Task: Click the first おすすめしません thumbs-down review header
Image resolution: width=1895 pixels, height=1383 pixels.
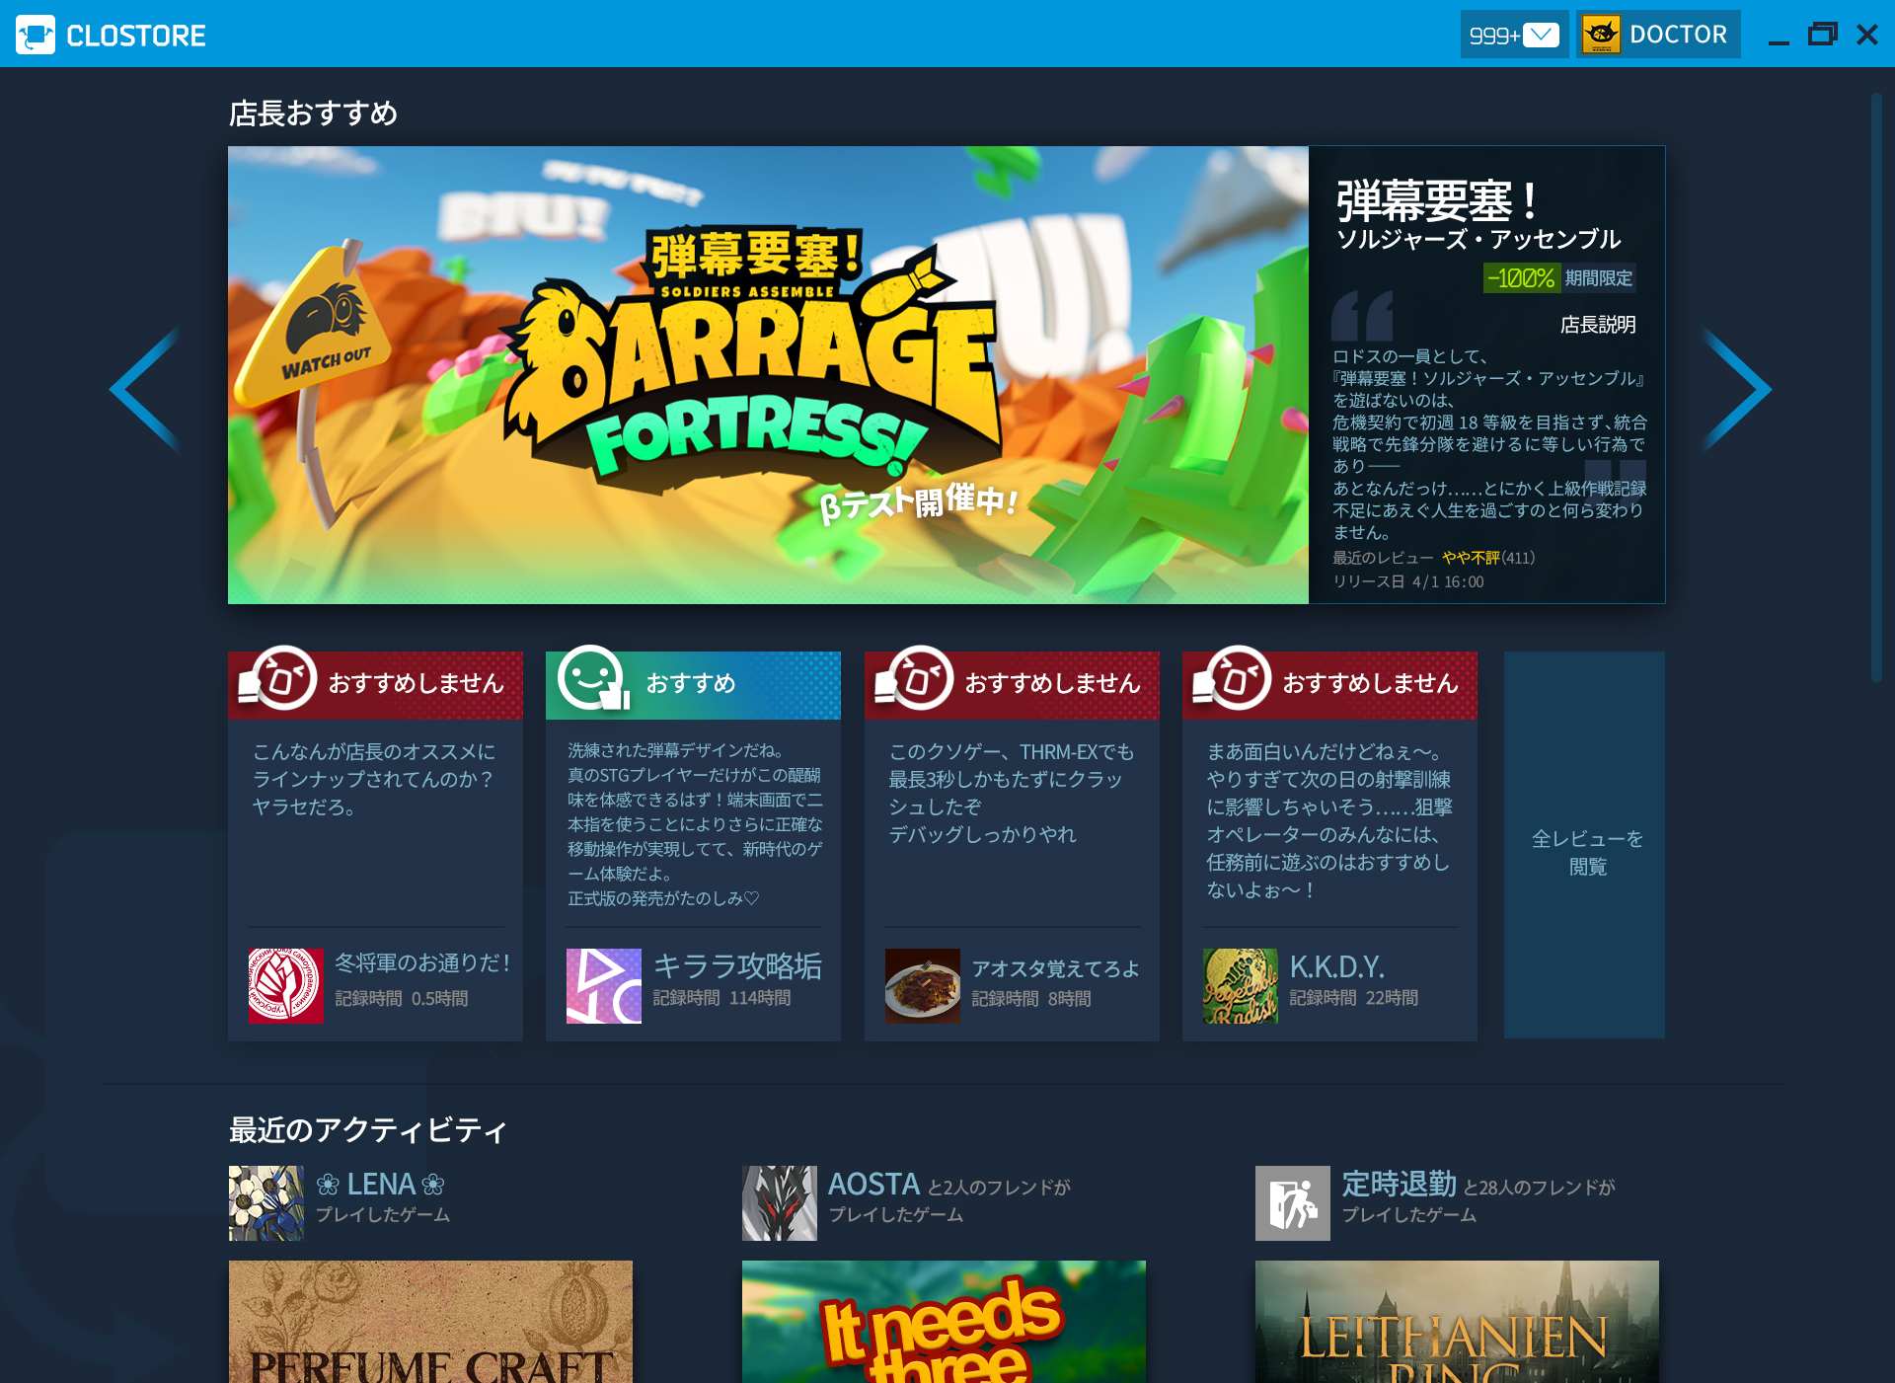Action: point(375,683)
